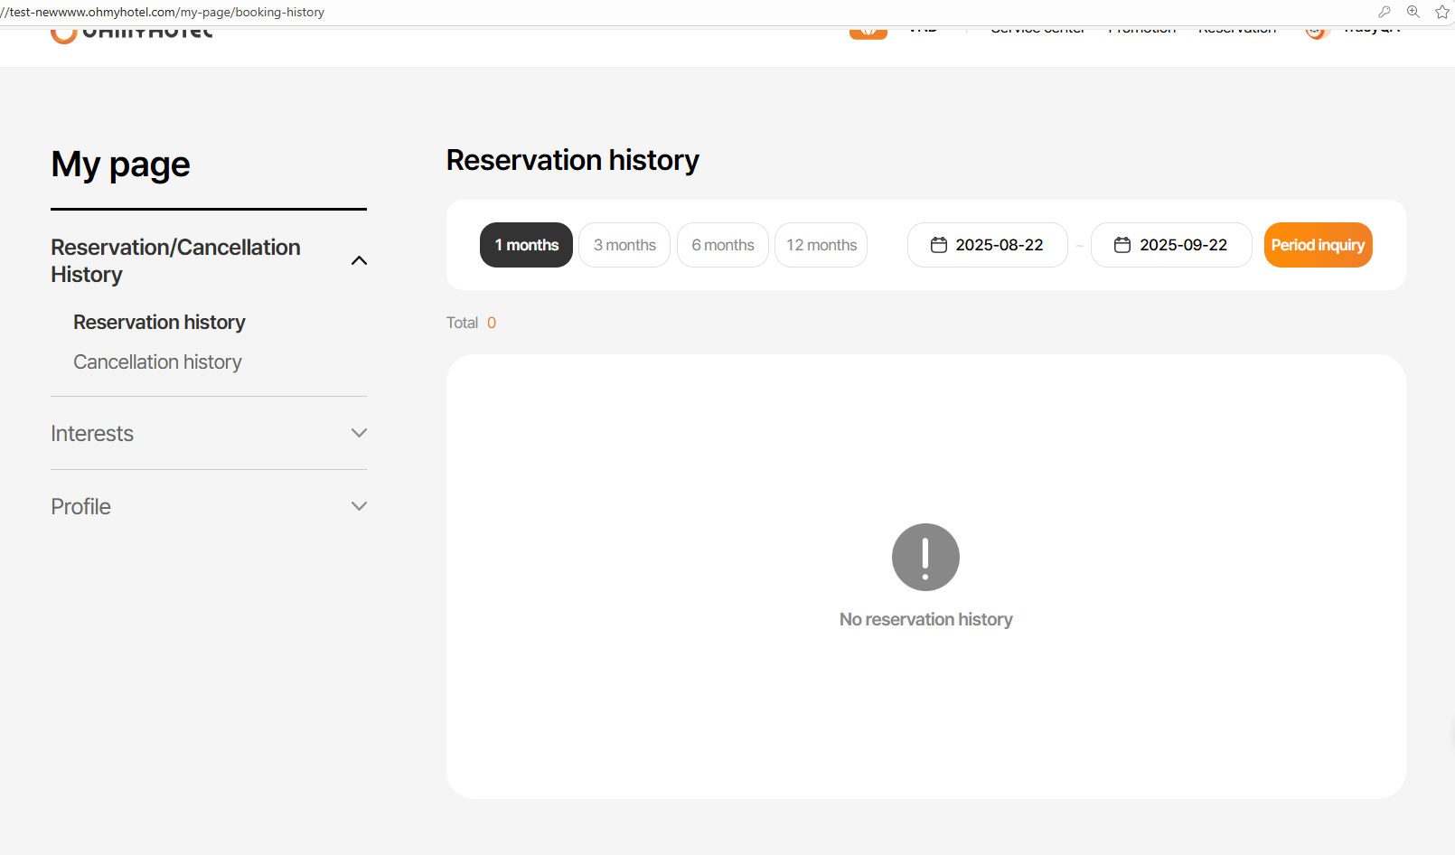Screen dimensions: 1455x855
Task: Open the start date calendar icon beside 2025-08-22
Action: (939, 245)
